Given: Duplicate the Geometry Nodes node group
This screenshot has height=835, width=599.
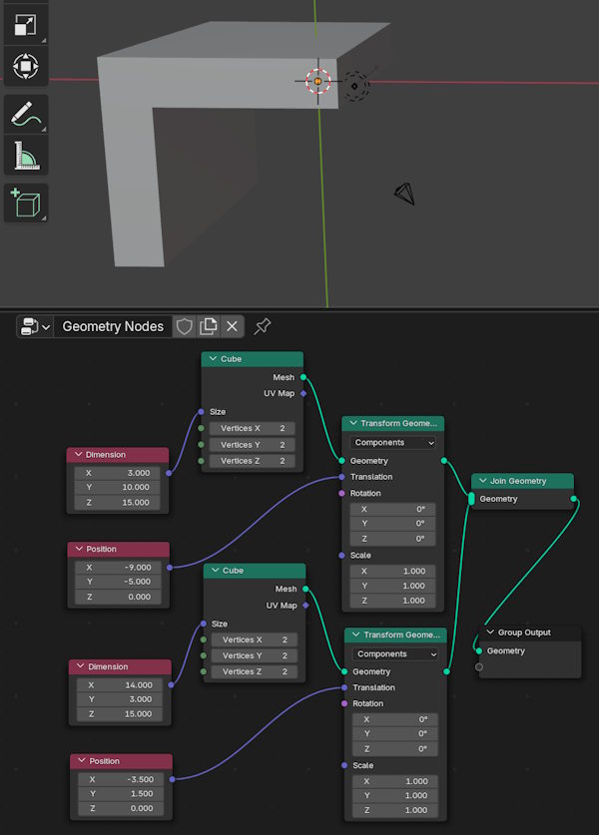Looking at the screenshot, I should (208, 326).
